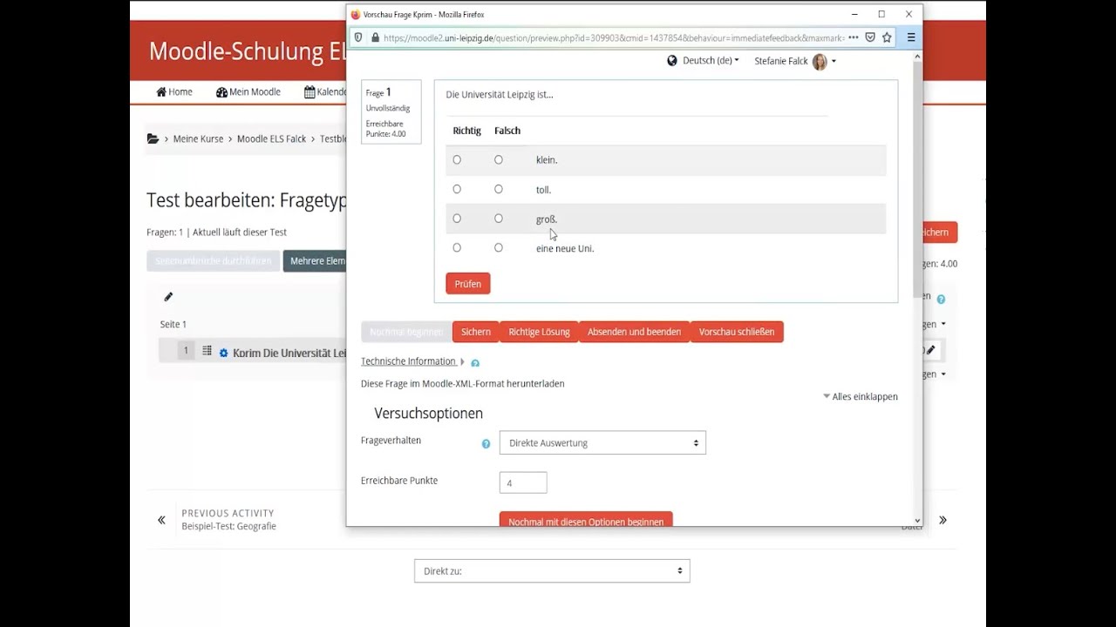This screenshot has height=627, width=1116.
Task: Select Falsch radio for 'groß.'
Action: click(x=499, y=219)
